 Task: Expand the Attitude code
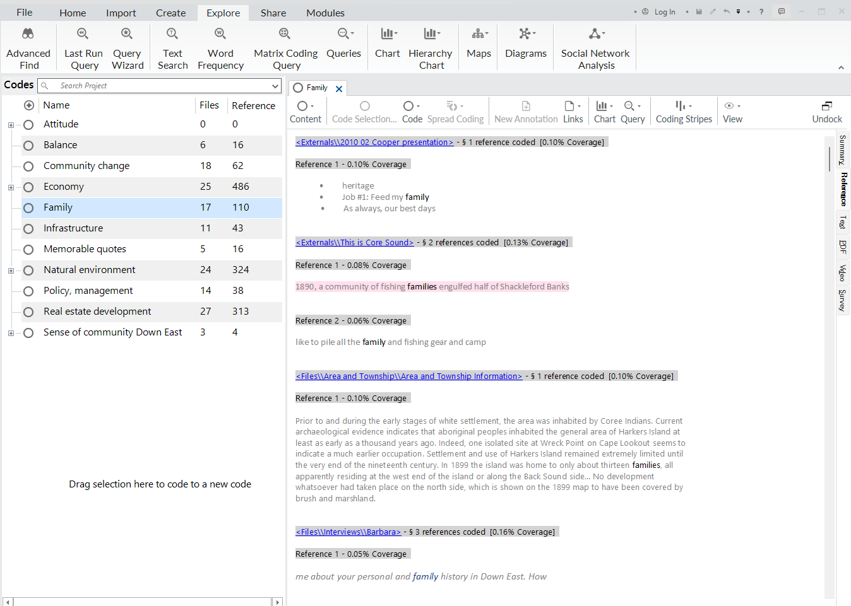(x=10, y=125)
